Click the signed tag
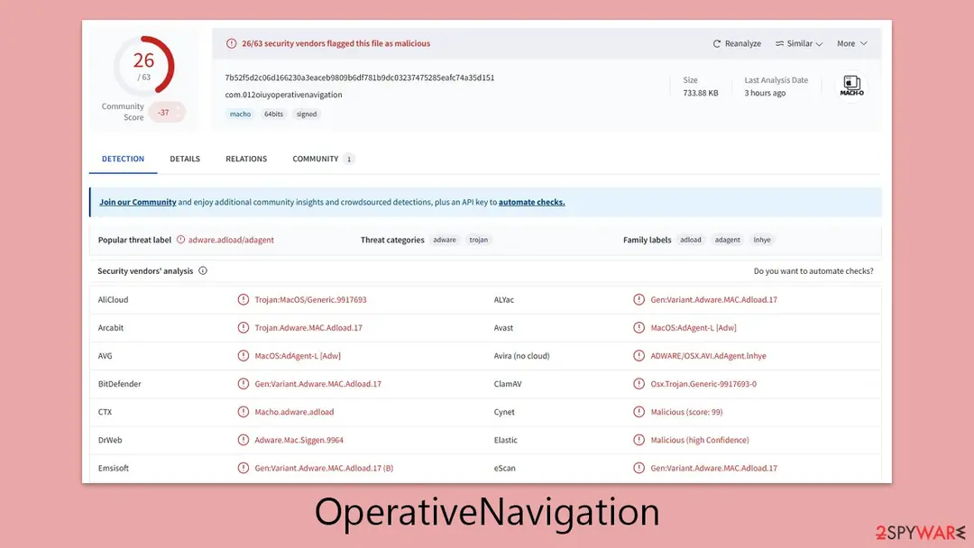Screen dimensions: 974x548 (307, 114)
